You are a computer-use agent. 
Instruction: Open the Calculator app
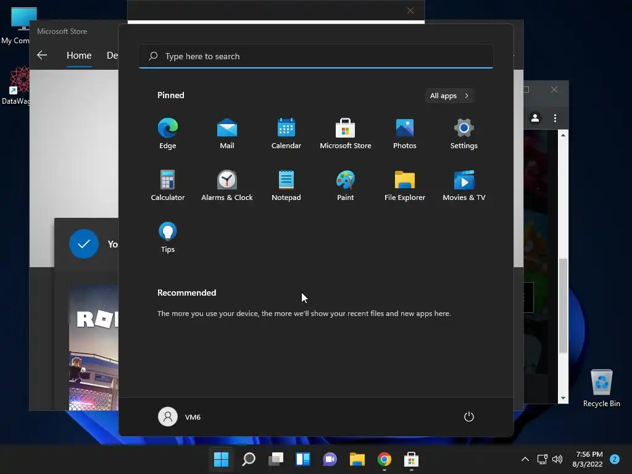point(168,185)
